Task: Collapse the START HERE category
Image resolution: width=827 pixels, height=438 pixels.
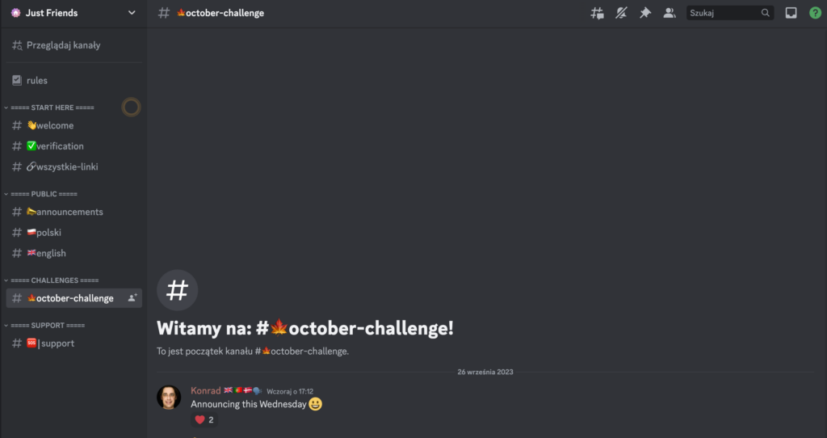Action: pos(49,107)
